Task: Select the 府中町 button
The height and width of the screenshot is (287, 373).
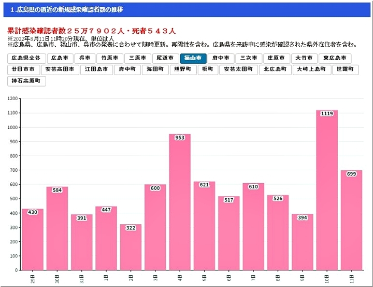Action: click(x=127, y=69)
